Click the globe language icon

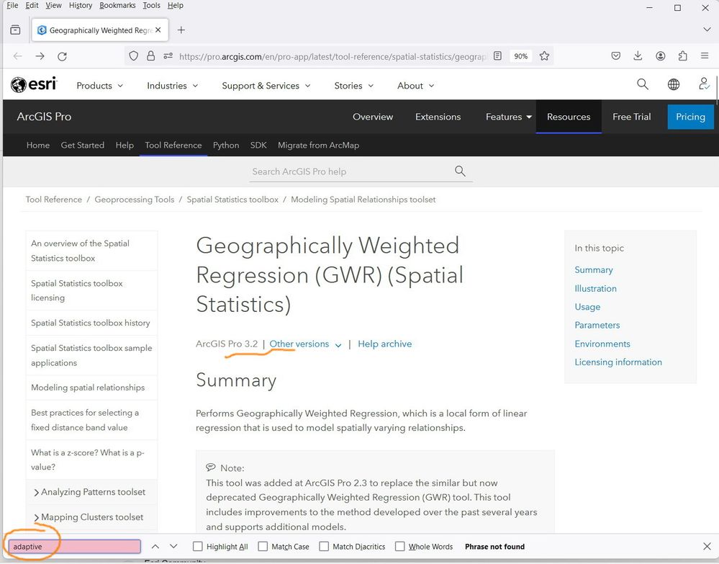(x=673, y=84)
